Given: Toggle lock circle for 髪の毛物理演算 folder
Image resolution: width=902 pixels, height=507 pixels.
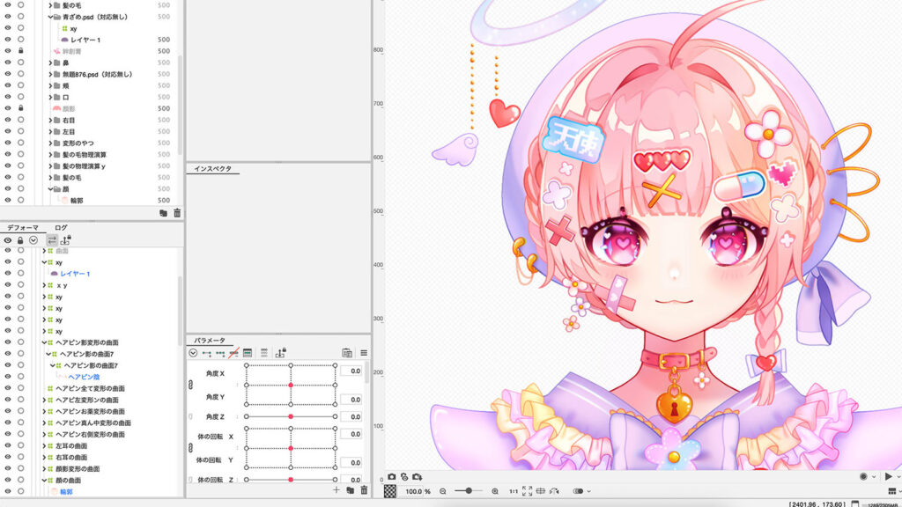Looking at the screenshot, I should click(x=21, y=155).
